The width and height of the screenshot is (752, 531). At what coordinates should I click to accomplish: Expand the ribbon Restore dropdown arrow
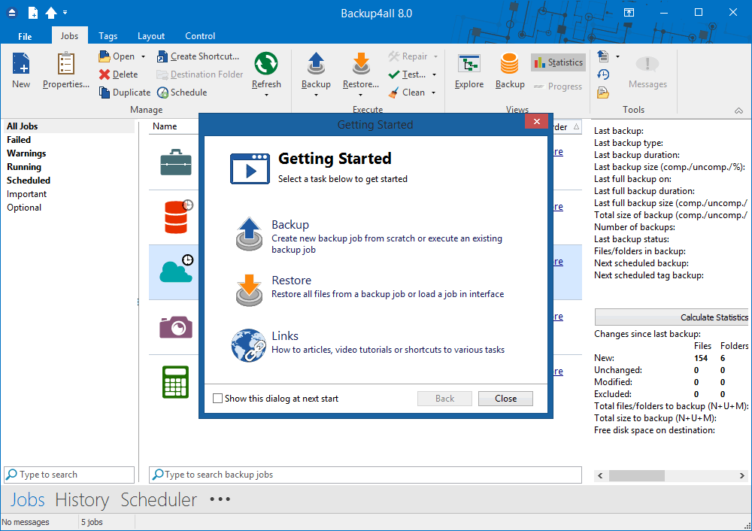[x=361, y=96]
